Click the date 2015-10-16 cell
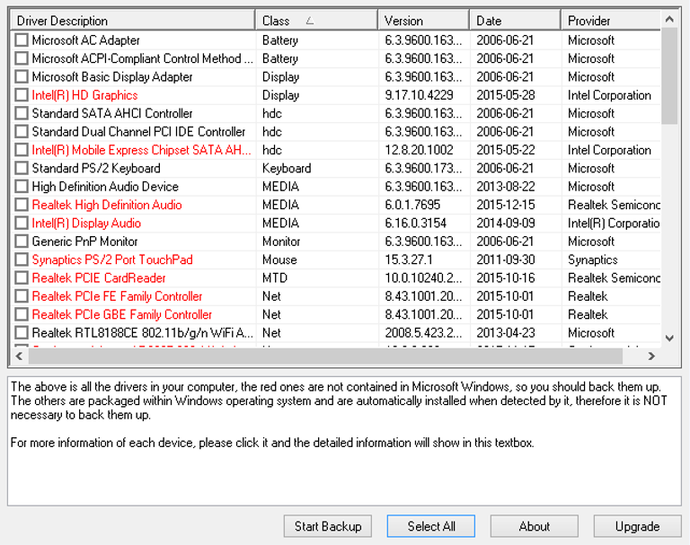 click(506, 278)
